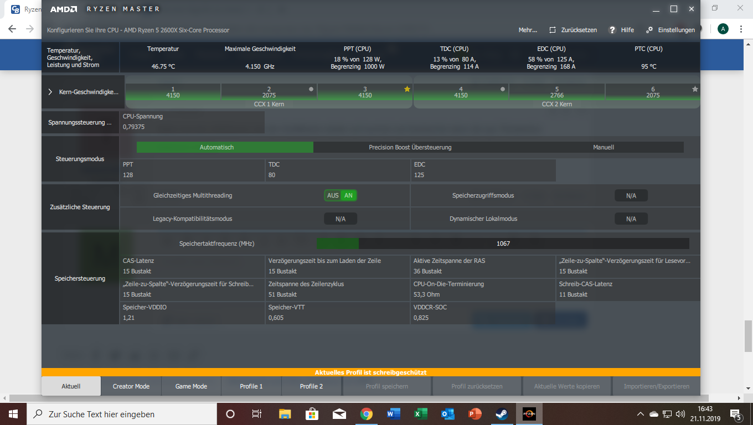753x425 pixels.
Task: Click core 5 speed bar
Action: coord(556,92)
